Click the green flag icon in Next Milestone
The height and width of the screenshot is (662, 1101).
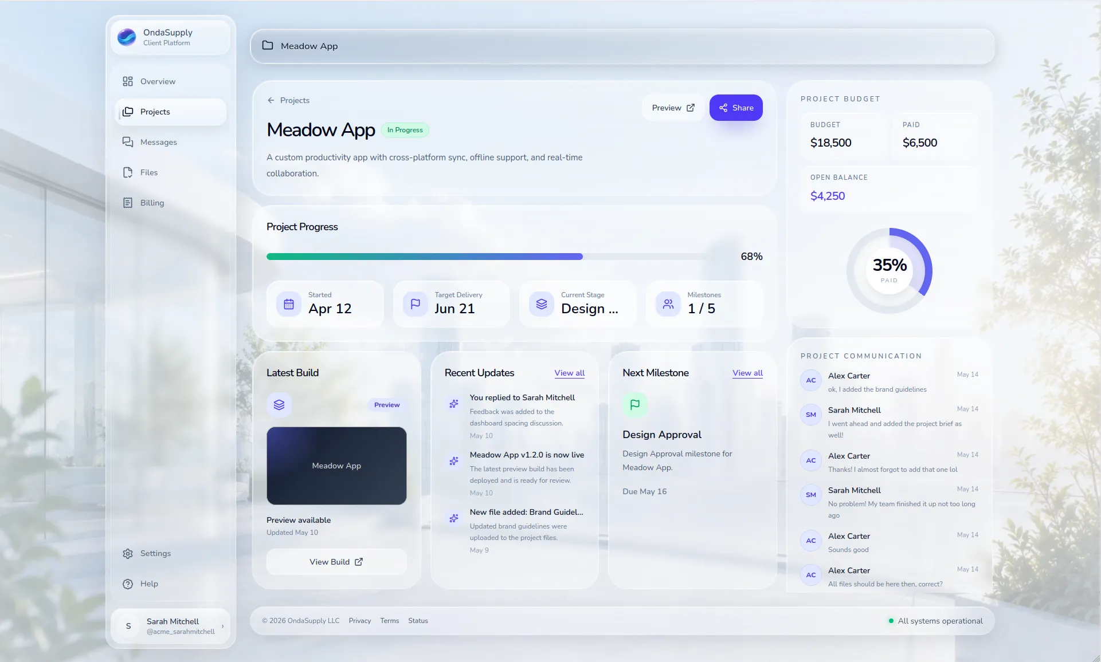click(635, 405)
